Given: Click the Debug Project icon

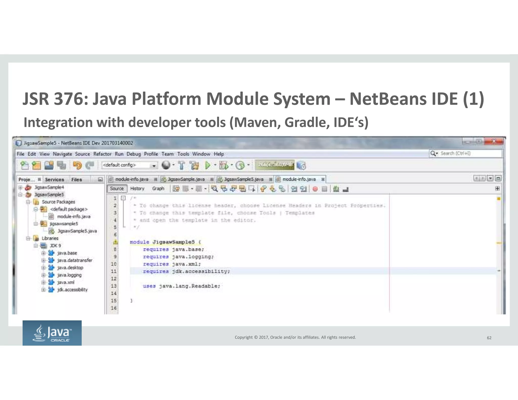Looking at the screenshot, I should pos(224,165).
